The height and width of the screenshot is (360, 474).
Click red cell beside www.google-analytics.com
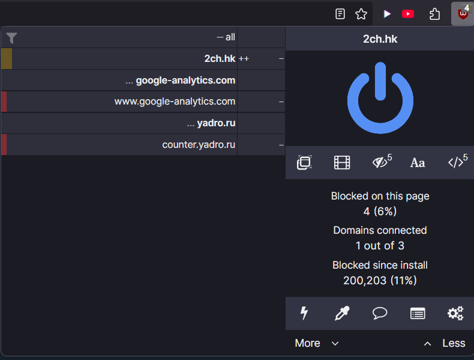(4, 102)
